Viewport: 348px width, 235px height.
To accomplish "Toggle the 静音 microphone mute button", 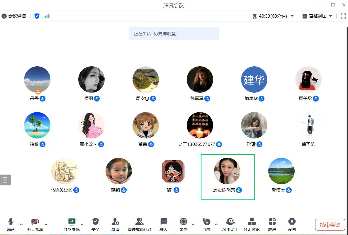I will coord(11,224).
